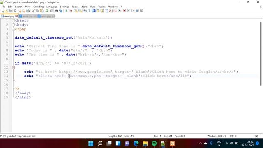
Task: Paste using the clipboard toolbar icon
Action: pos(42,11)
